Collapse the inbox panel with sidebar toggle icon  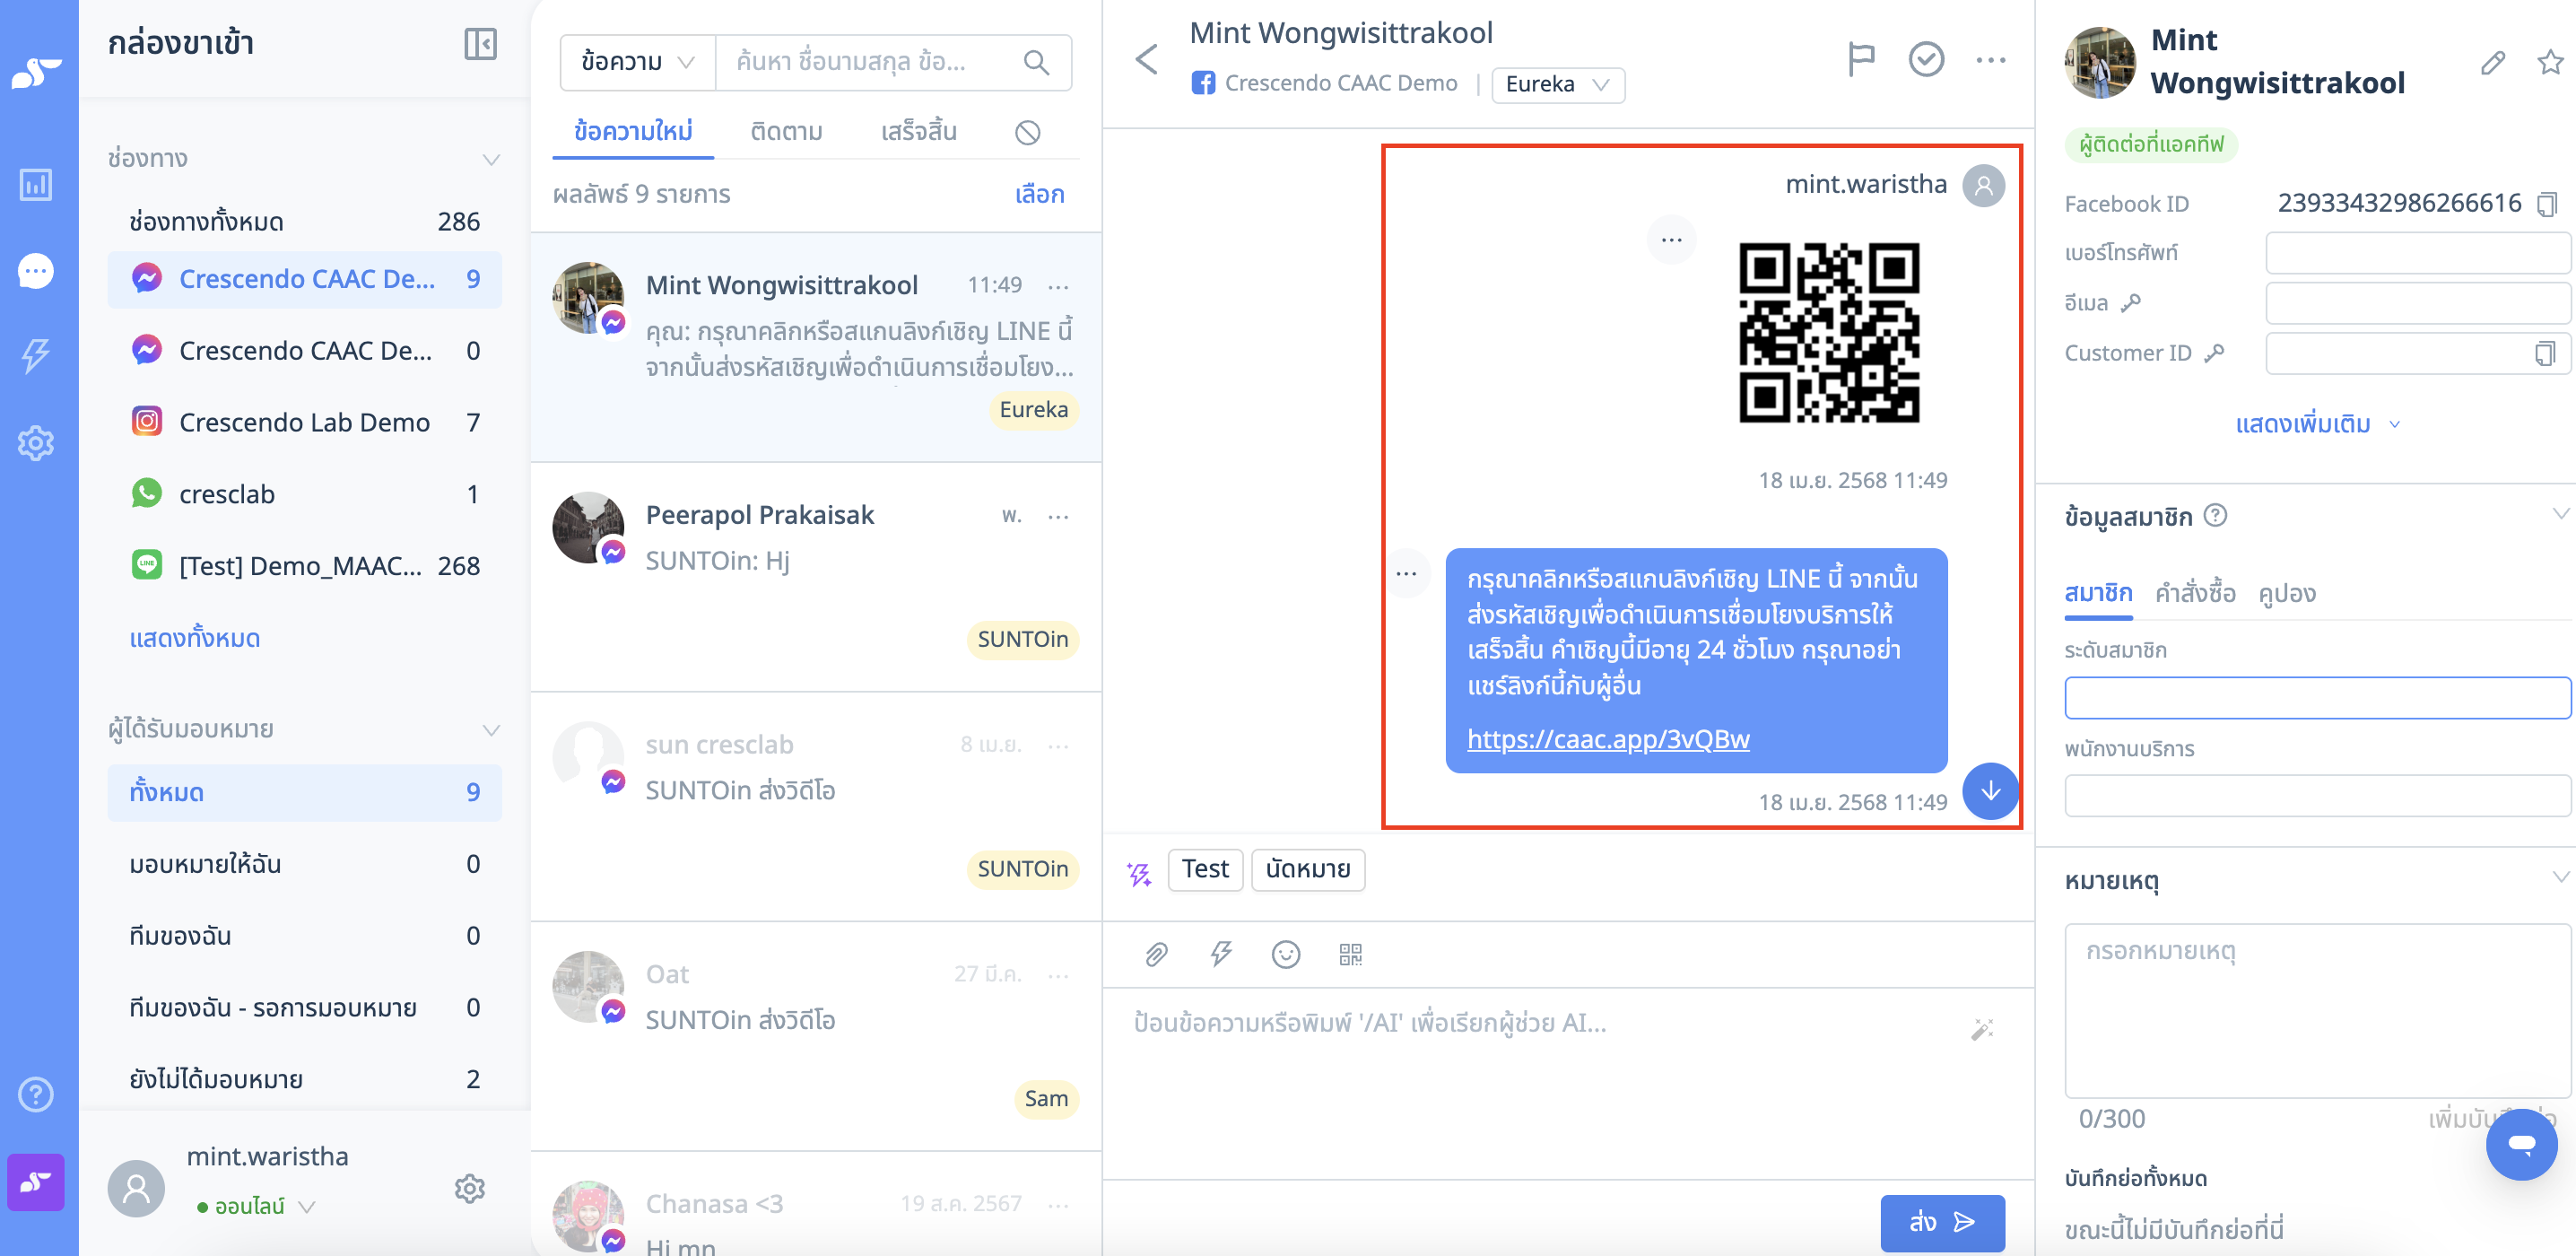point(480,44)
